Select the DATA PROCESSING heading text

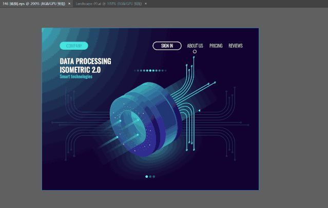[85, 61]
